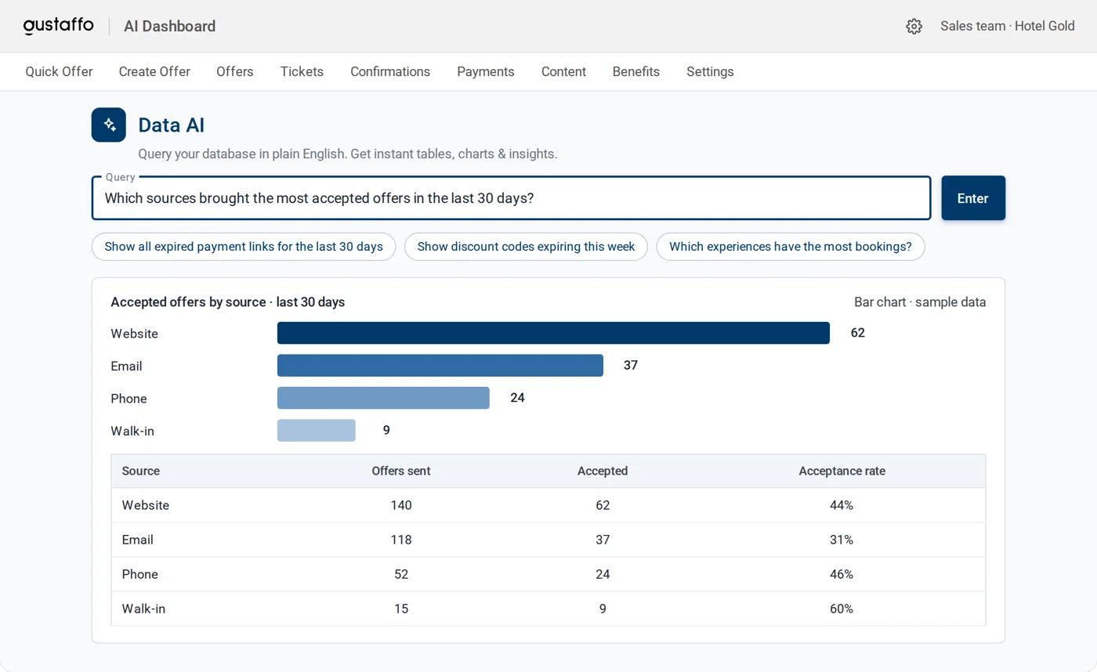Select the Phone table row name
1097x672 pixels.
point(140,574)
